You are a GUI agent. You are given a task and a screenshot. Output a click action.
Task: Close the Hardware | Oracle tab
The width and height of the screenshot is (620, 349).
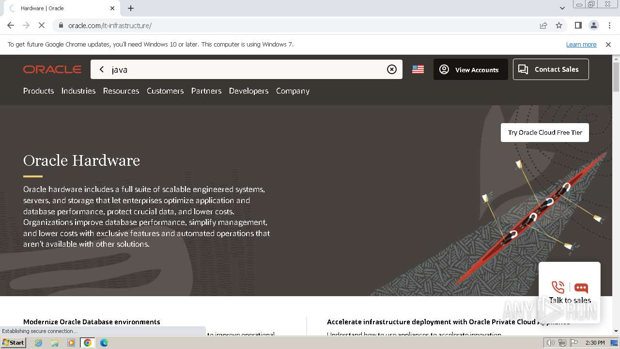click(x=112, y=8)
